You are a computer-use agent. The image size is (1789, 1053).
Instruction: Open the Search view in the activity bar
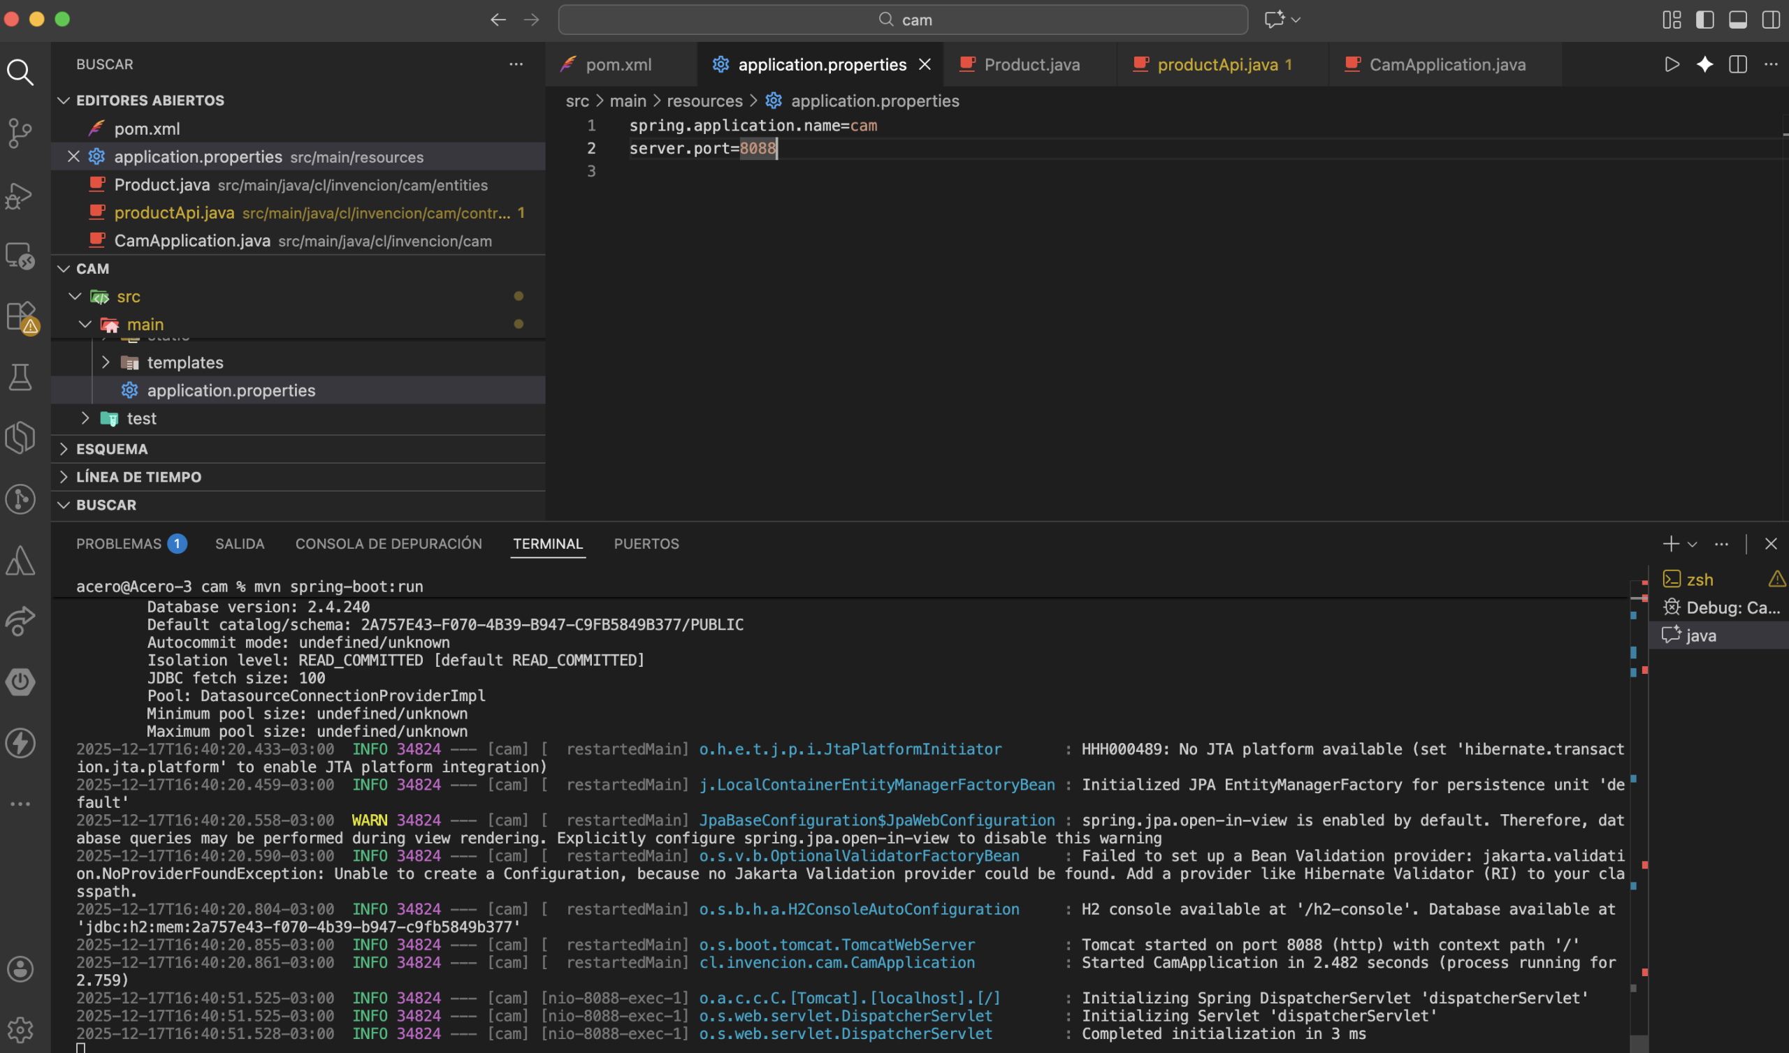pos(20,72)
